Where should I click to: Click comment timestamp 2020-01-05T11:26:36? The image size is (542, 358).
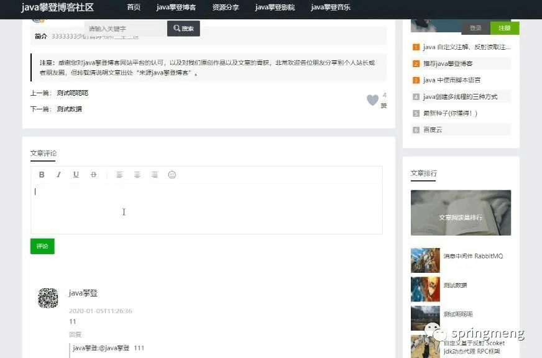tap(101, 311)
